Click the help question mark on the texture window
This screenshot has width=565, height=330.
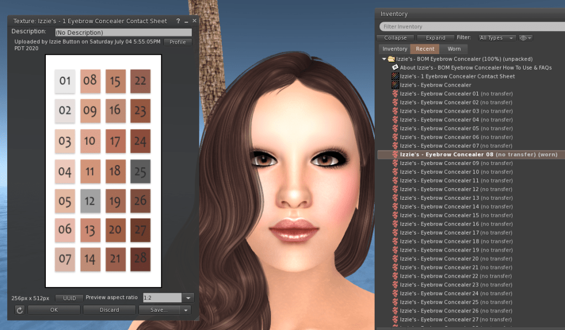(x=178, y=20)
